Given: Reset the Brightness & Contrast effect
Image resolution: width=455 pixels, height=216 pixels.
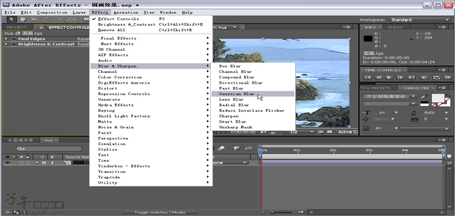Looking at the screenshot, I should pos(83,44).
